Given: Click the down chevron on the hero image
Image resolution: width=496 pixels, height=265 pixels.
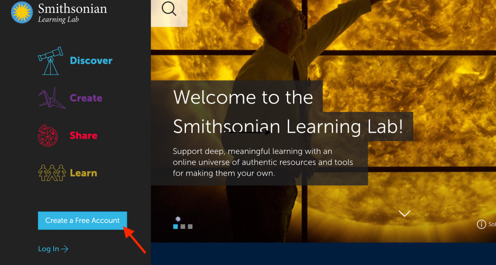Looking at the screenshot, I should point(404,214).
